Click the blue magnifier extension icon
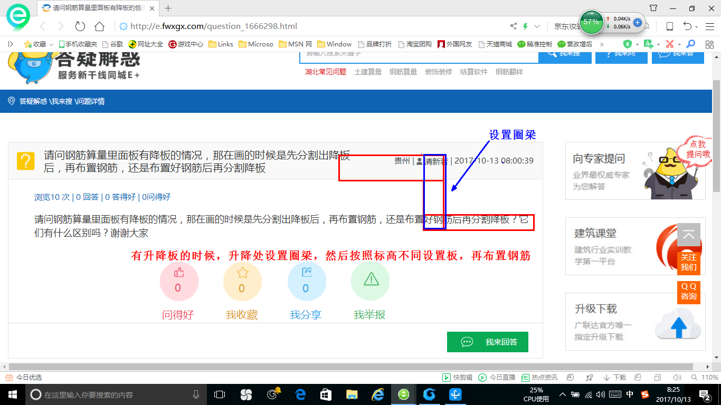 pos(690,44)
